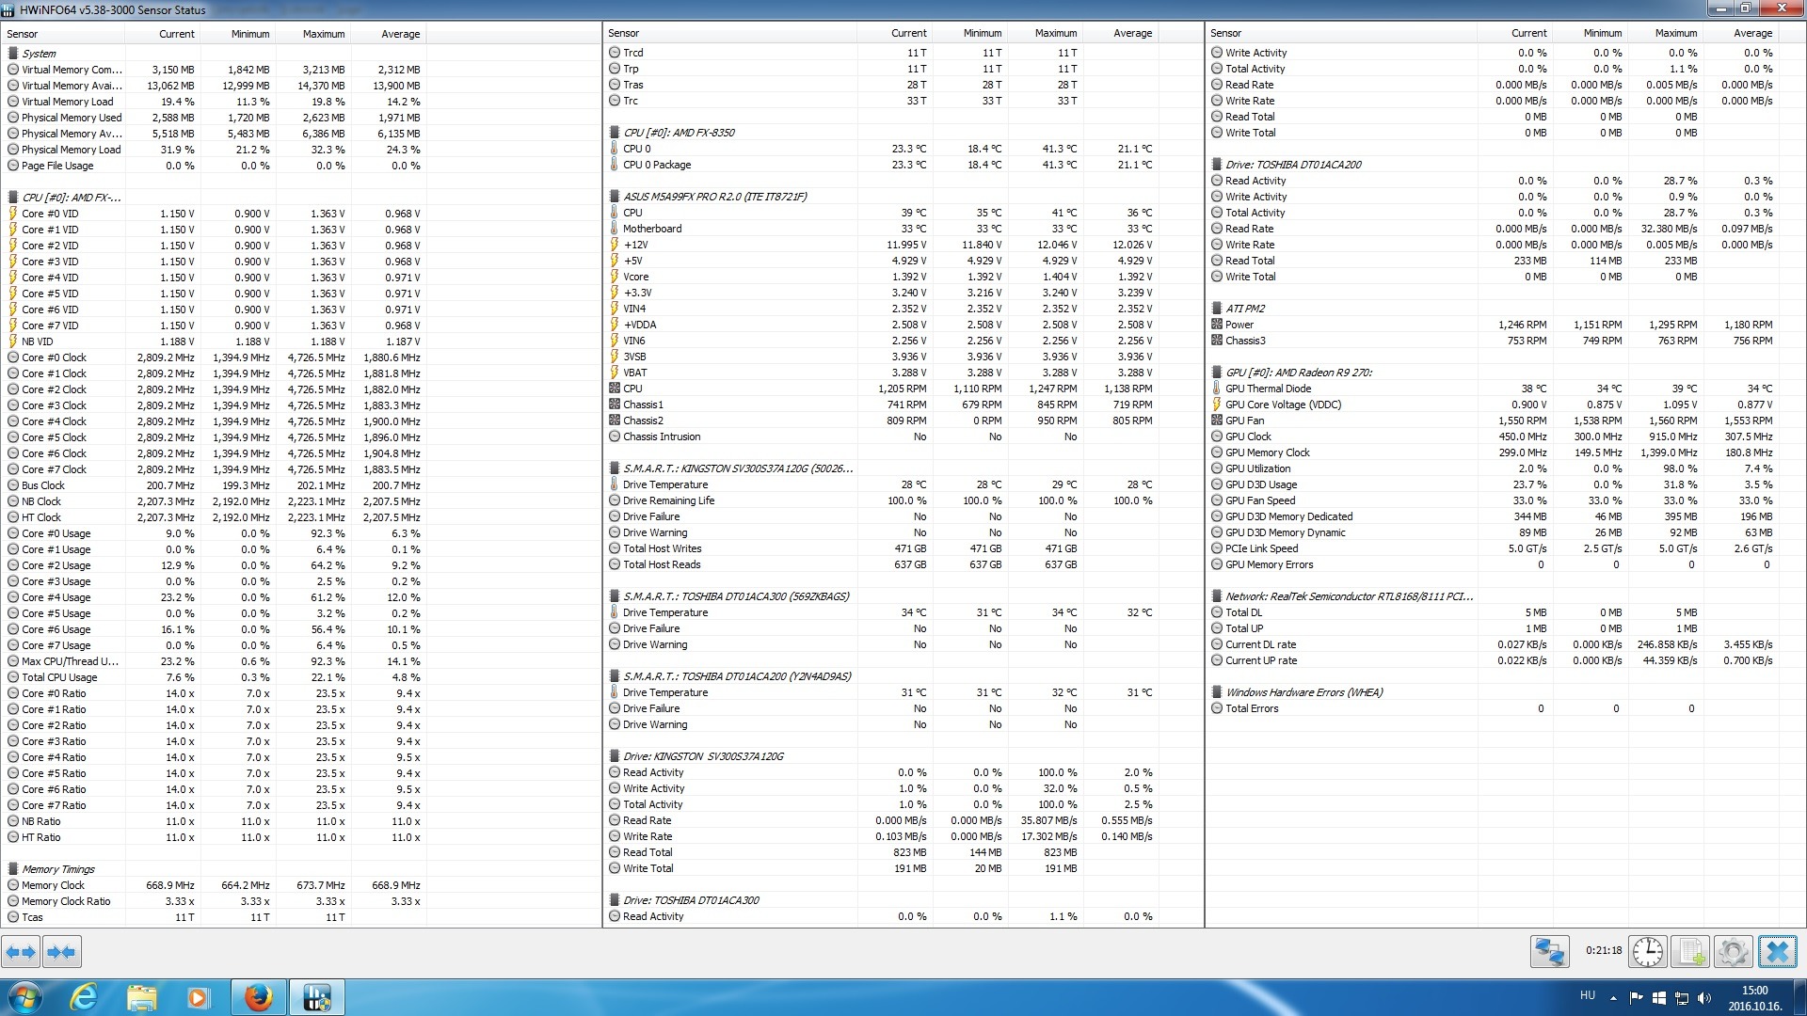This screenshot has width=1807, height=1016.
Task: Open sensor settings gear button
Action: click(1733, 952)
